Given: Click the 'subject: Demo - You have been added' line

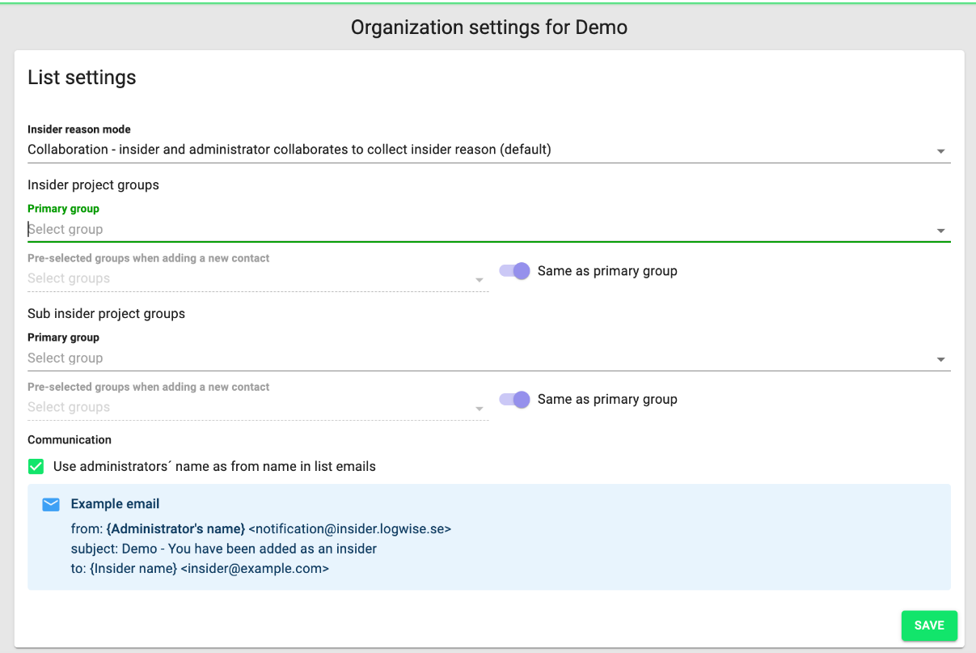Looking at the screenshot, I should coord(224,549).
